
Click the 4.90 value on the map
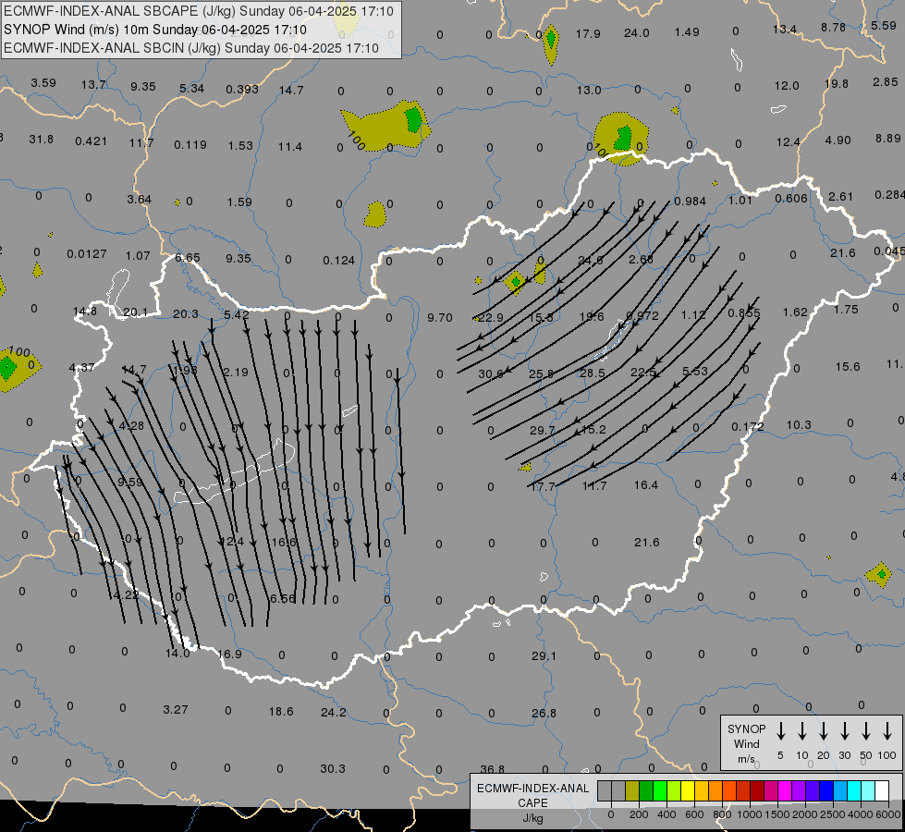[838, 140]
